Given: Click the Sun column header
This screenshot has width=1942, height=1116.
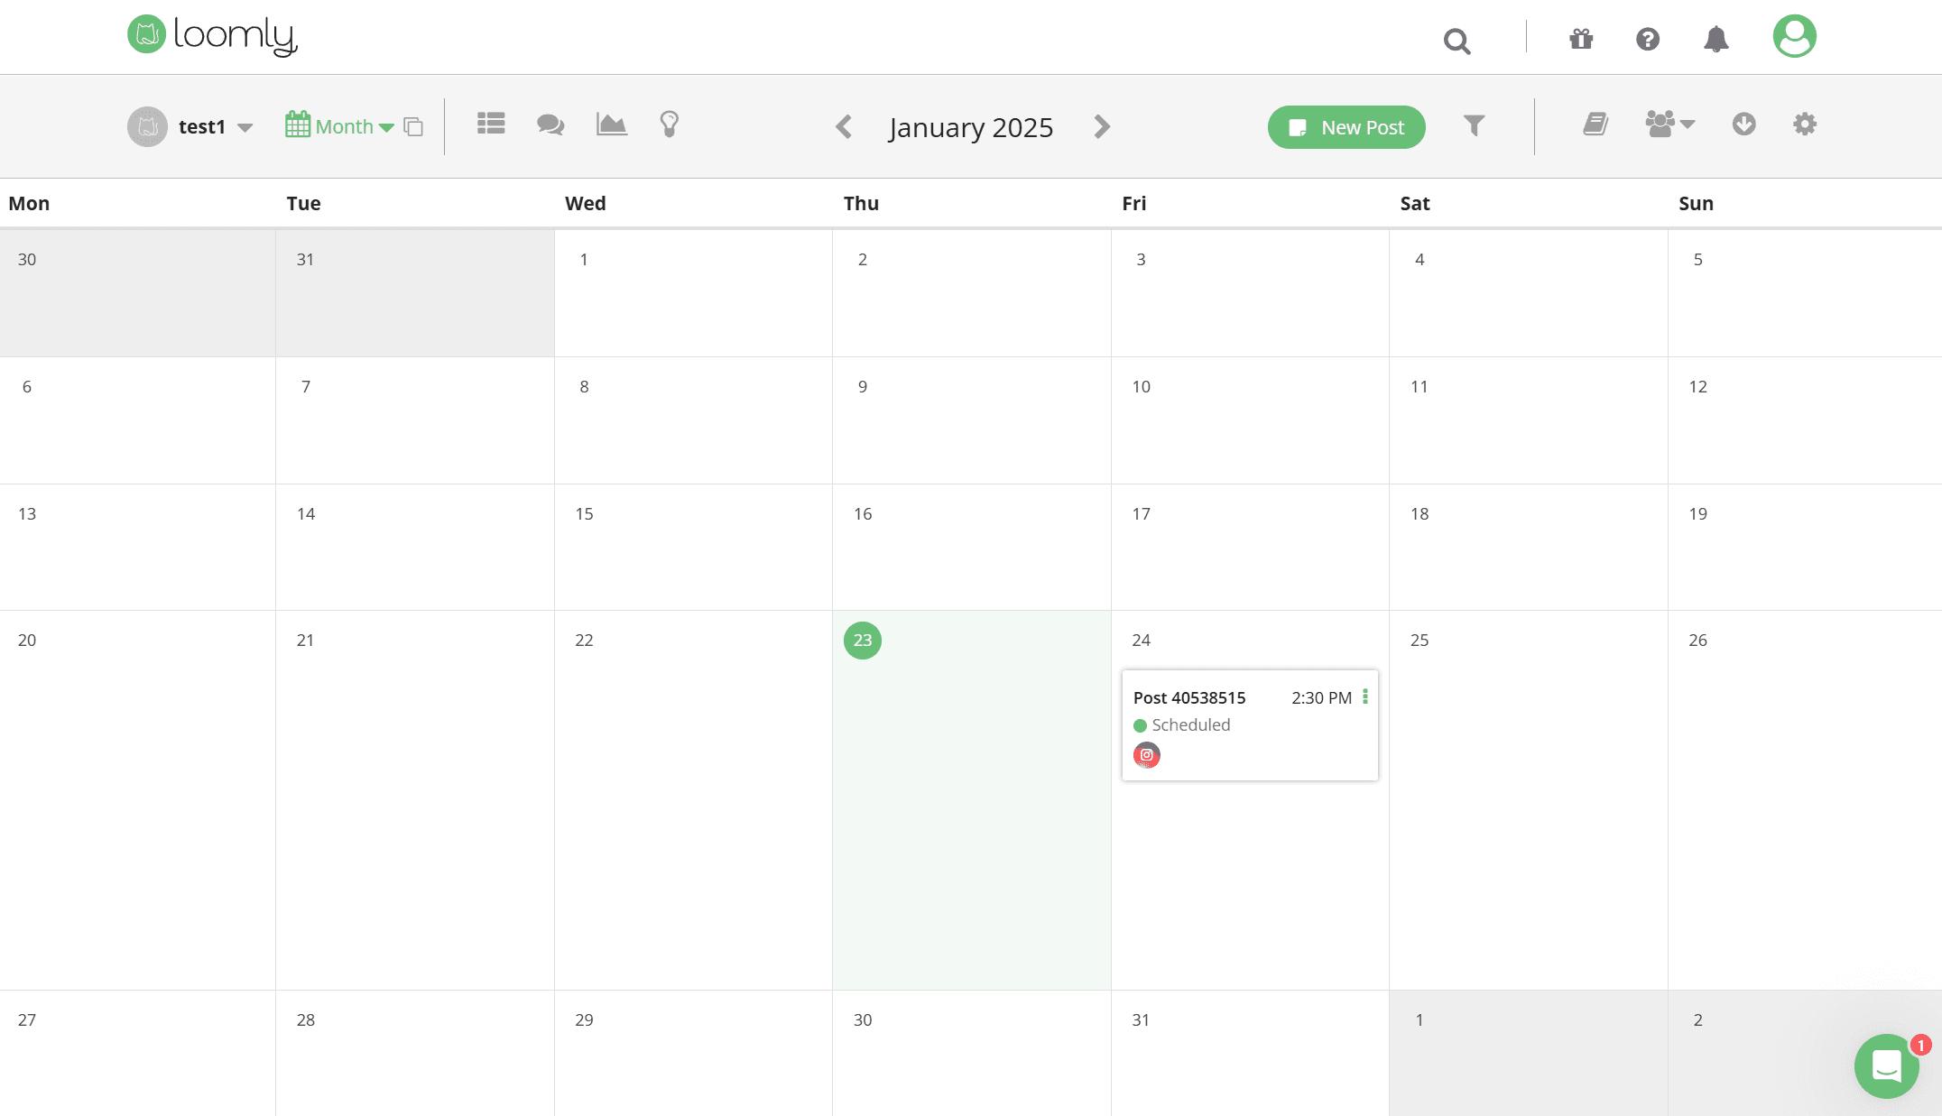Looking at the screenshot, I should (x=1696, y=203).
